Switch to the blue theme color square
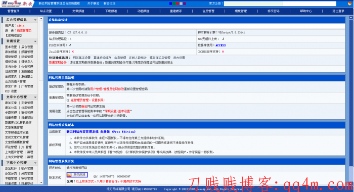Image resolution: width=354 pixels, height=192 pixels. tap(171, 4)
